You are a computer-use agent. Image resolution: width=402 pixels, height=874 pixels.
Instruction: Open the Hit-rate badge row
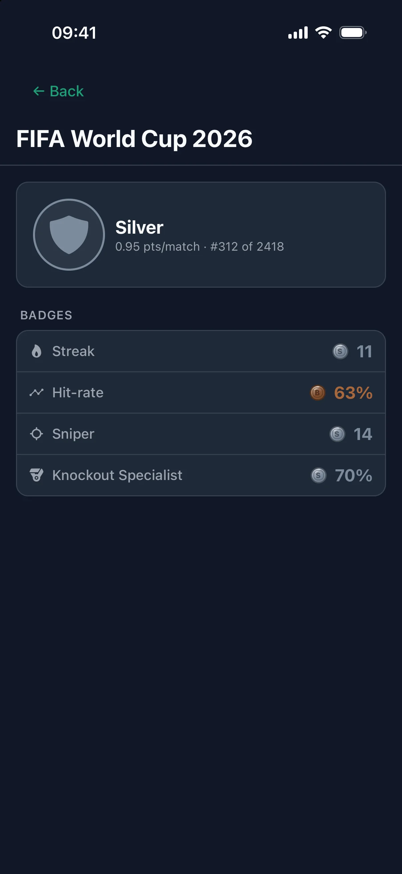point(201,393)
